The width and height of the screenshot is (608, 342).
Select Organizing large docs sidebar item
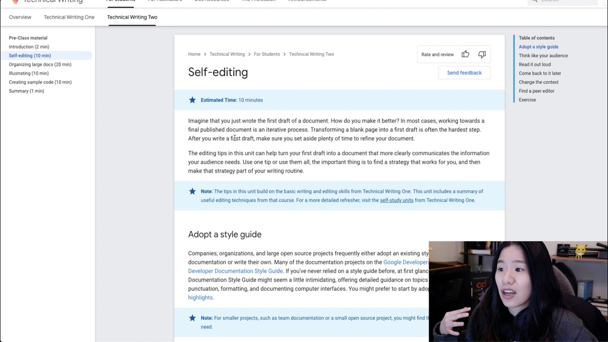pyautogui.click(x=40, y=64)
